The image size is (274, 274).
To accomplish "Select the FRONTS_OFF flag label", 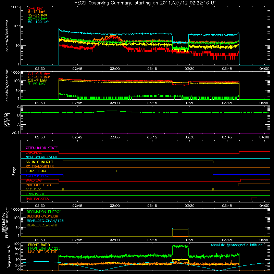I will coord(36,194).
